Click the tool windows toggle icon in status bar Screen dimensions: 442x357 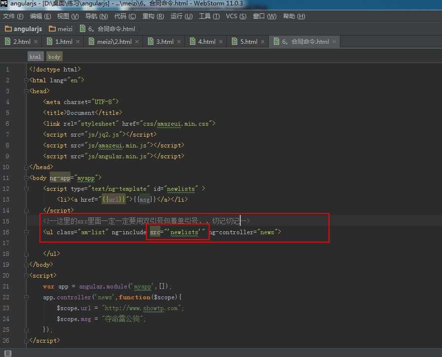(8, 354)
